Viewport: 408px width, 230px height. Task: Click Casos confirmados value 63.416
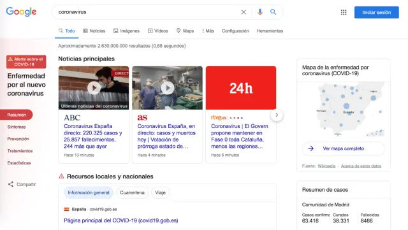[x=310, y=221]
